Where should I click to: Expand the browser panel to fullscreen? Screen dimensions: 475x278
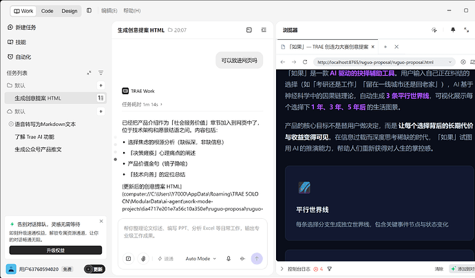click(467, 30)
